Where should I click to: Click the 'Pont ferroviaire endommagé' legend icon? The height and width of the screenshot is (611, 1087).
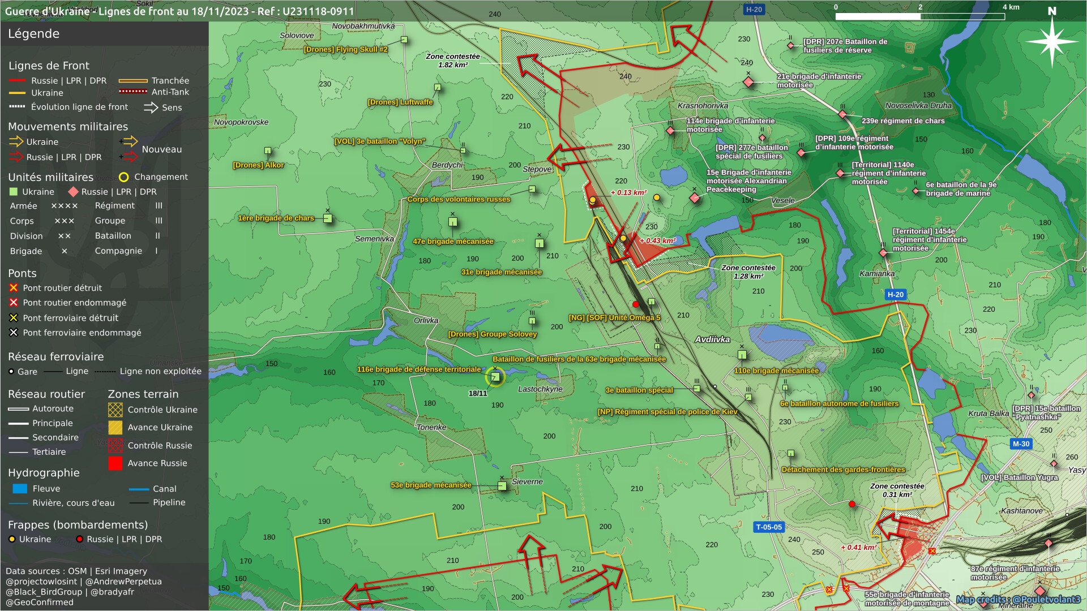coord(14,333)
